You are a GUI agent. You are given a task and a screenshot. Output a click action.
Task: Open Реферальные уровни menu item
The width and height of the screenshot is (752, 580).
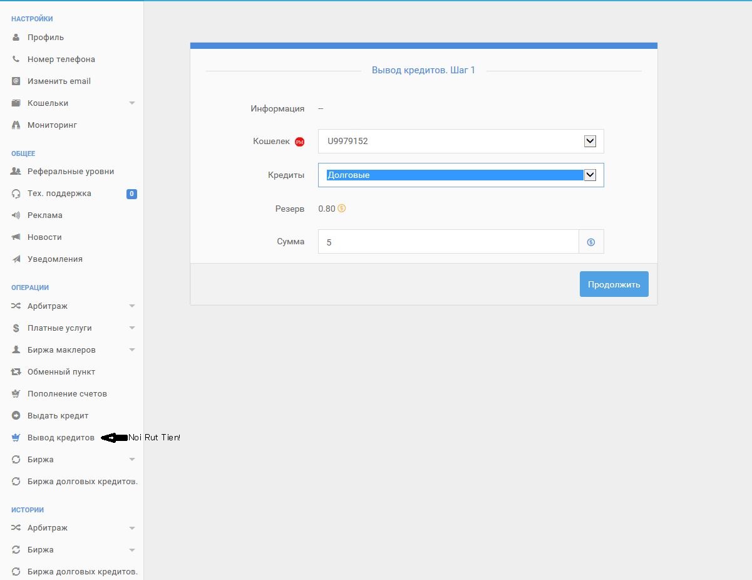(71, 172)
